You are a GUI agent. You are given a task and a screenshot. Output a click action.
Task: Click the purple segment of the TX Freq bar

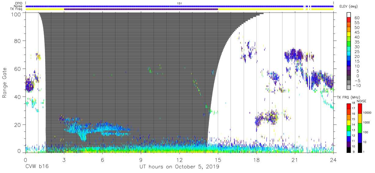coord(141,9)
